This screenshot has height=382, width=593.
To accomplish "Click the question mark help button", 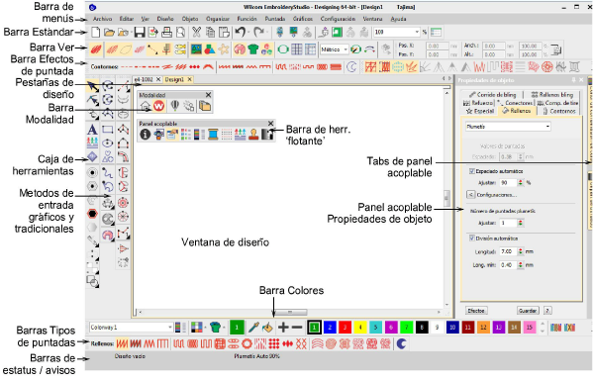I will tap(547, 311).
